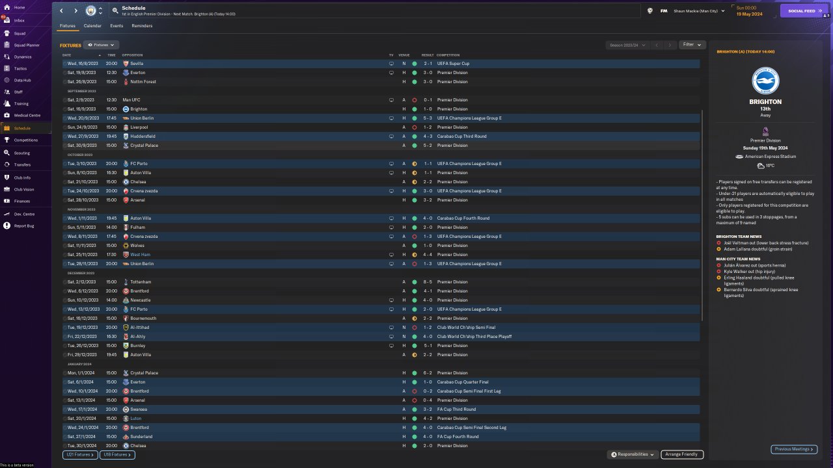This screenshot has height=468, width=833.
Task: Open the Home sidebar icon
Action: (6, 7)
